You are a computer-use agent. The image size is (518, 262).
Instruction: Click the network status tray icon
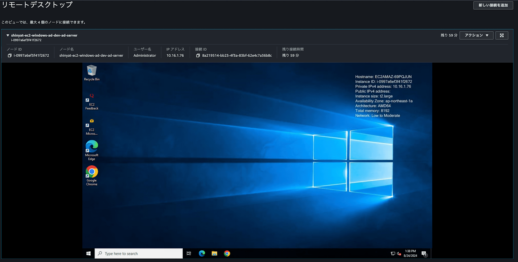pyautogui.click(x=393, y=253)
